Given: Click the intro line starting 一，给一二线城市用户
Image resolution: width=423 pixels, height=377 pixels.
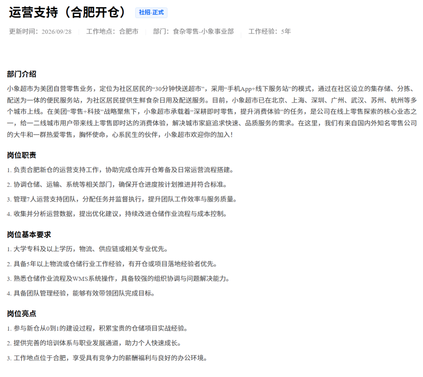Looking at the screenshot, I should [x=212, y=123].
